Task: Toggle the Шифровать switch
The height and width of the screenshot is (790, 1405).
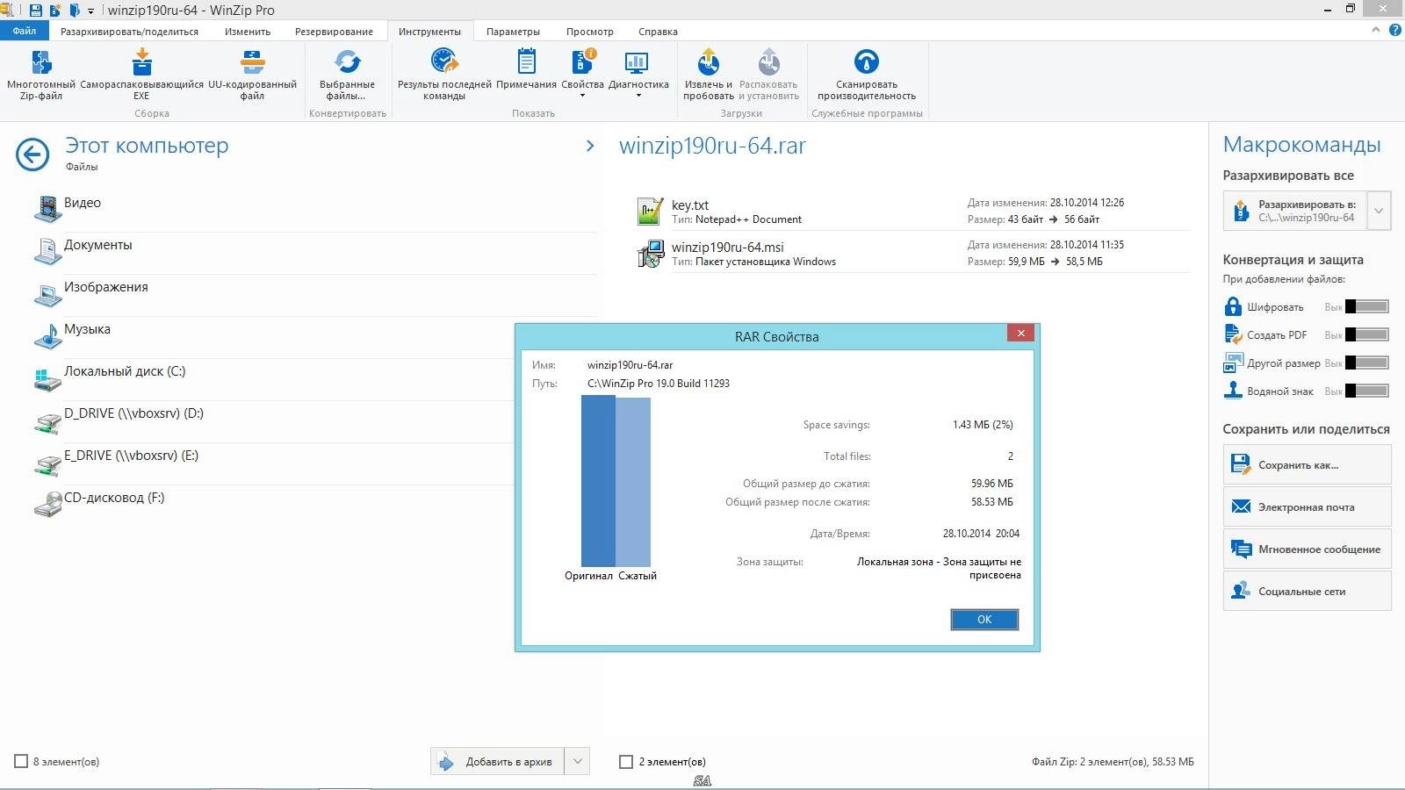Action: (x=1367, y=306)
